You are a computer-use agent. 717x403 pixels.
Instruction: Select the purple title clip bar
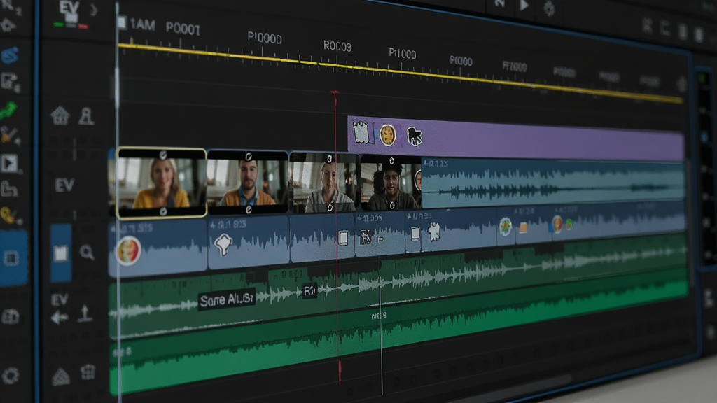(516, 140)
